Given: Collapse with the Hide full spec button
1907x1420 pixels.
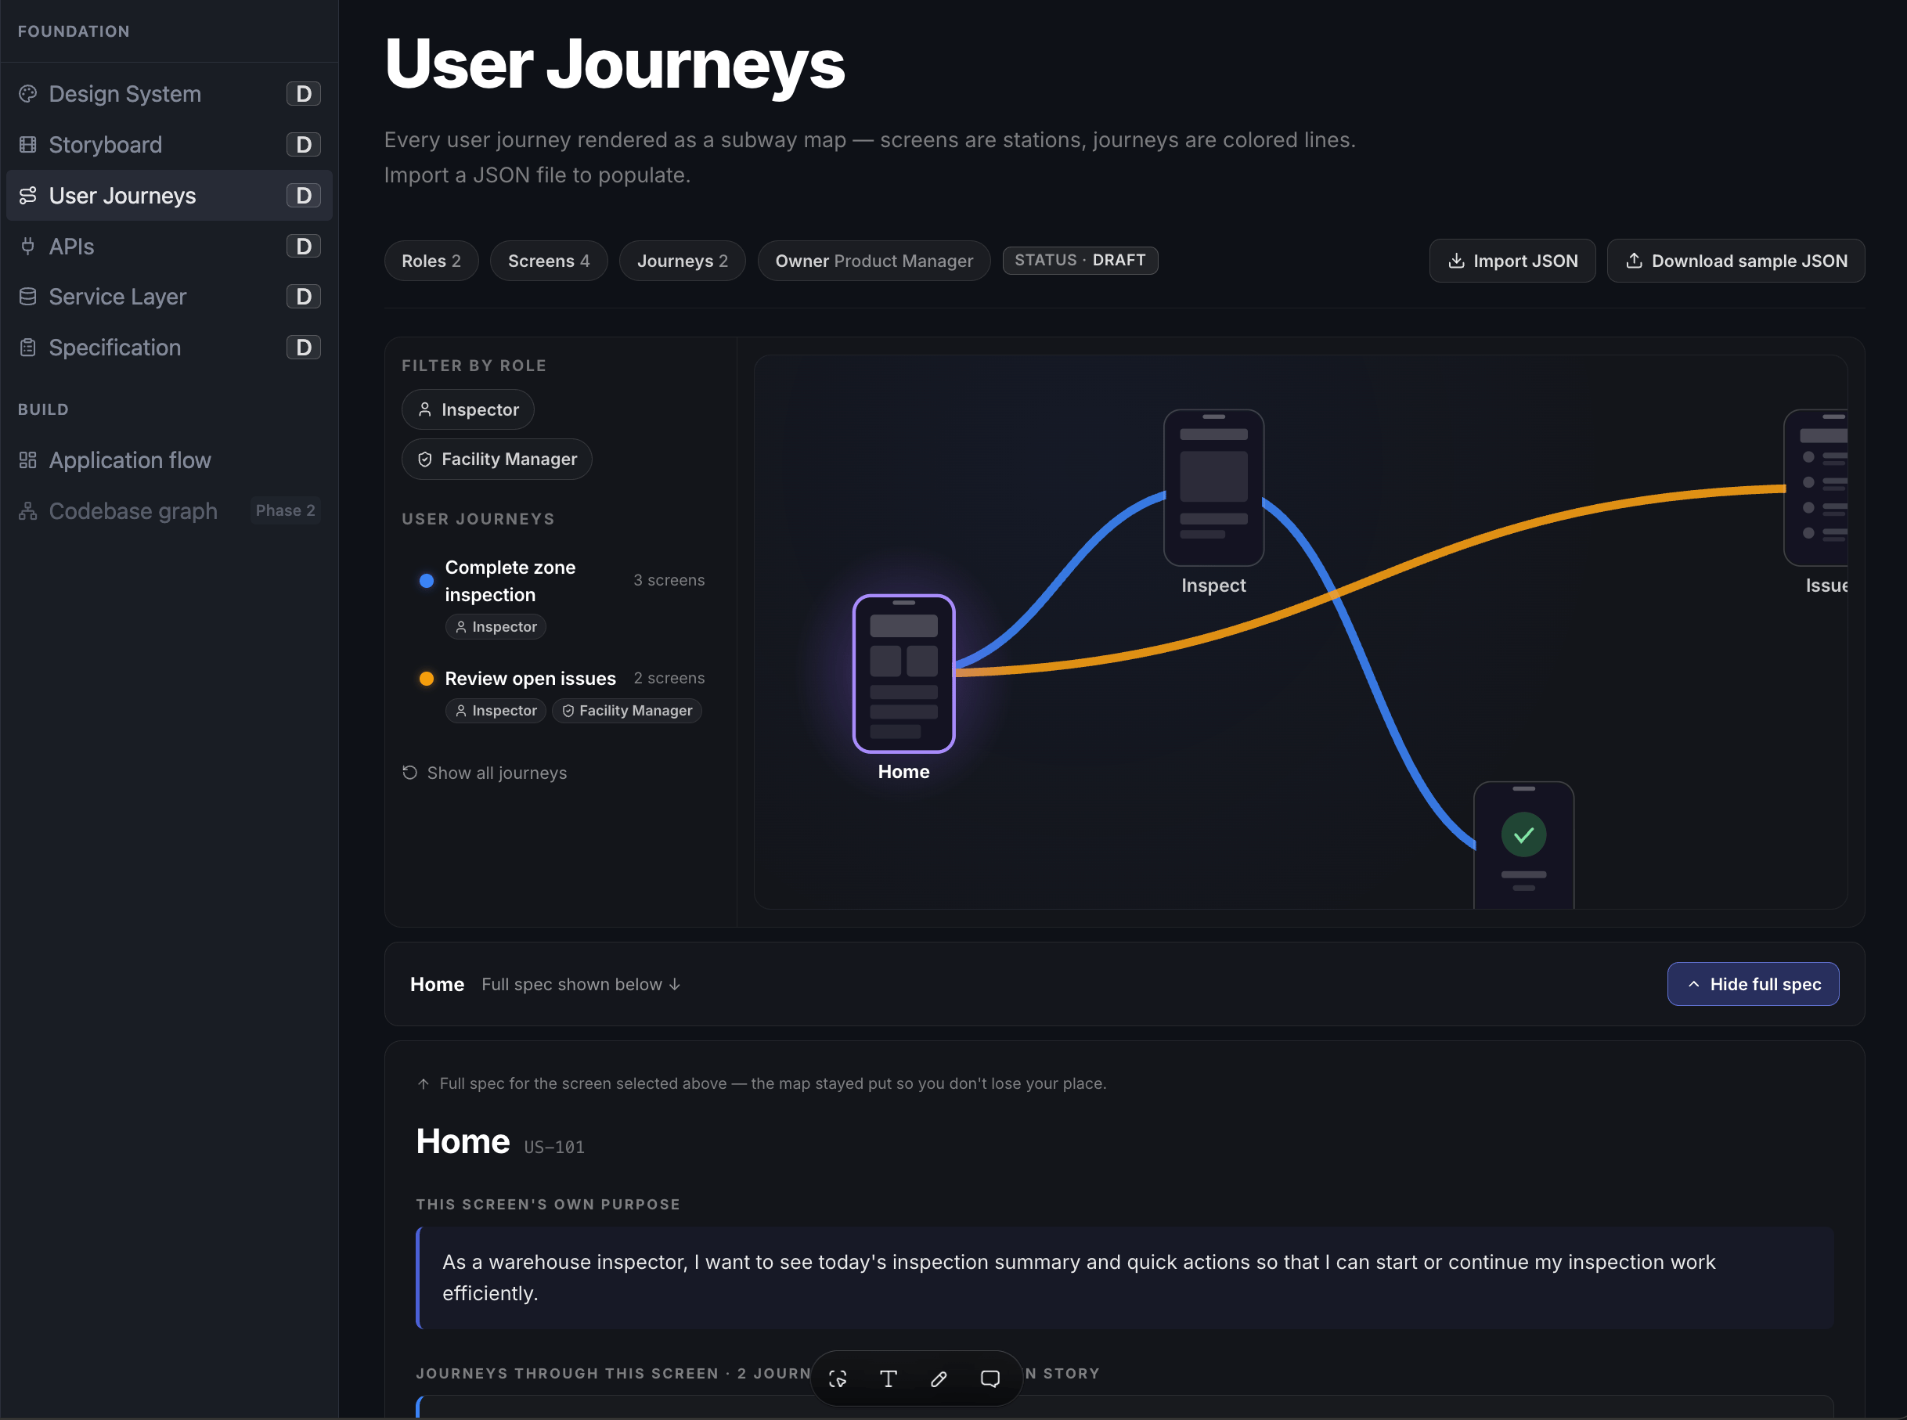Looking at the screenshot, I should coord(1753,984).
